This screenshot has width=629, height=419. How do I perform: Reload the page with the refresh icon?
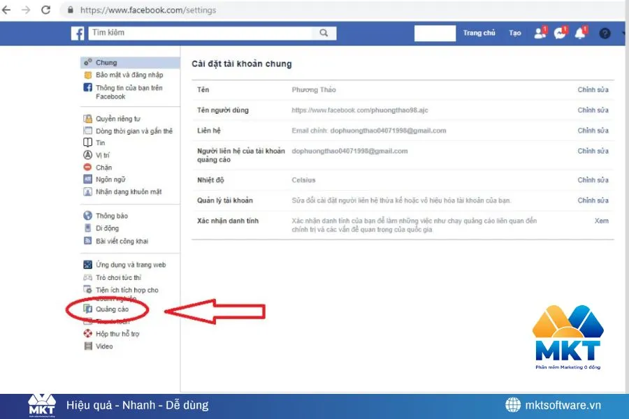coord(46,10)
